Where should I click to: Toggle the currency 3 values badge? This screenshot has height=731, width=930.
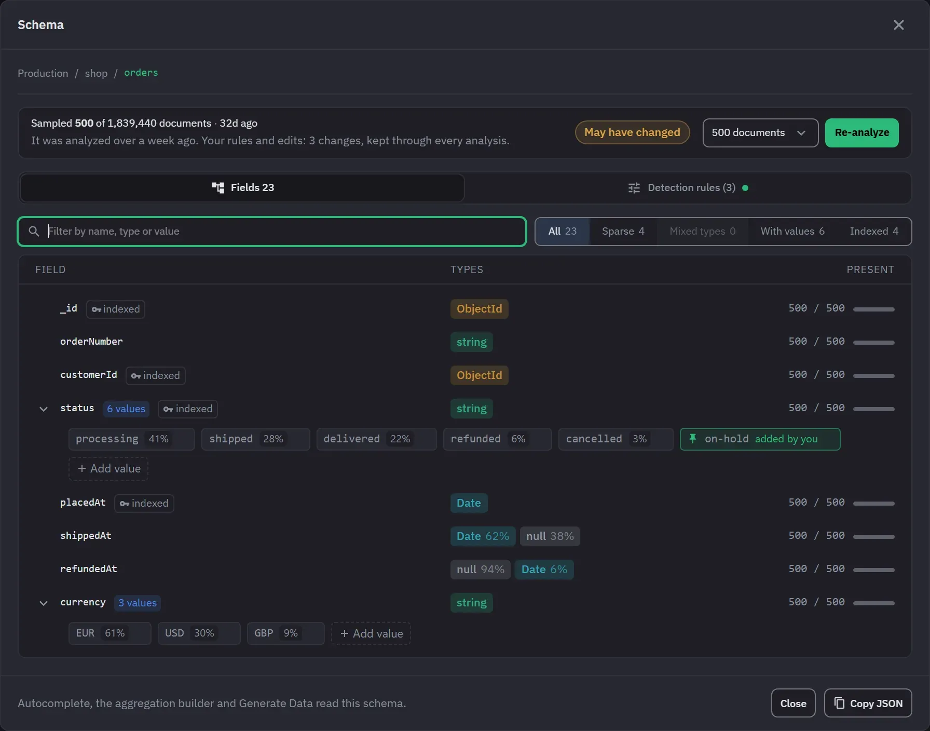[x=138, y=603]
